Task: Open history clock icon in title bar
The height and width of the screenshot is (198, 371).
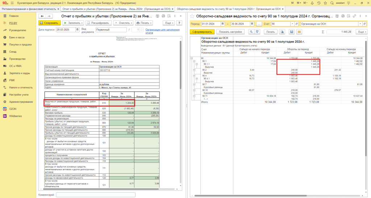Action: (x=319, y=3)
